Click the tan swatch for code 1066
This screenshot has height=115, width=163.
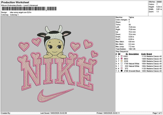click(x=121, y=61)
